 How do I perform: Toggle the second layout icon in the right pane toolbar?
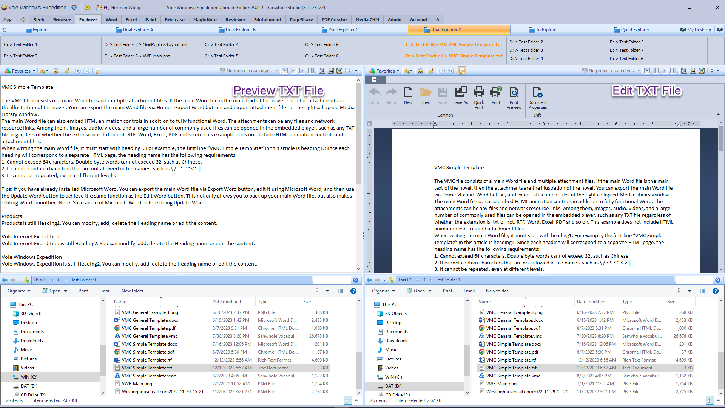(x=656, y=71)
